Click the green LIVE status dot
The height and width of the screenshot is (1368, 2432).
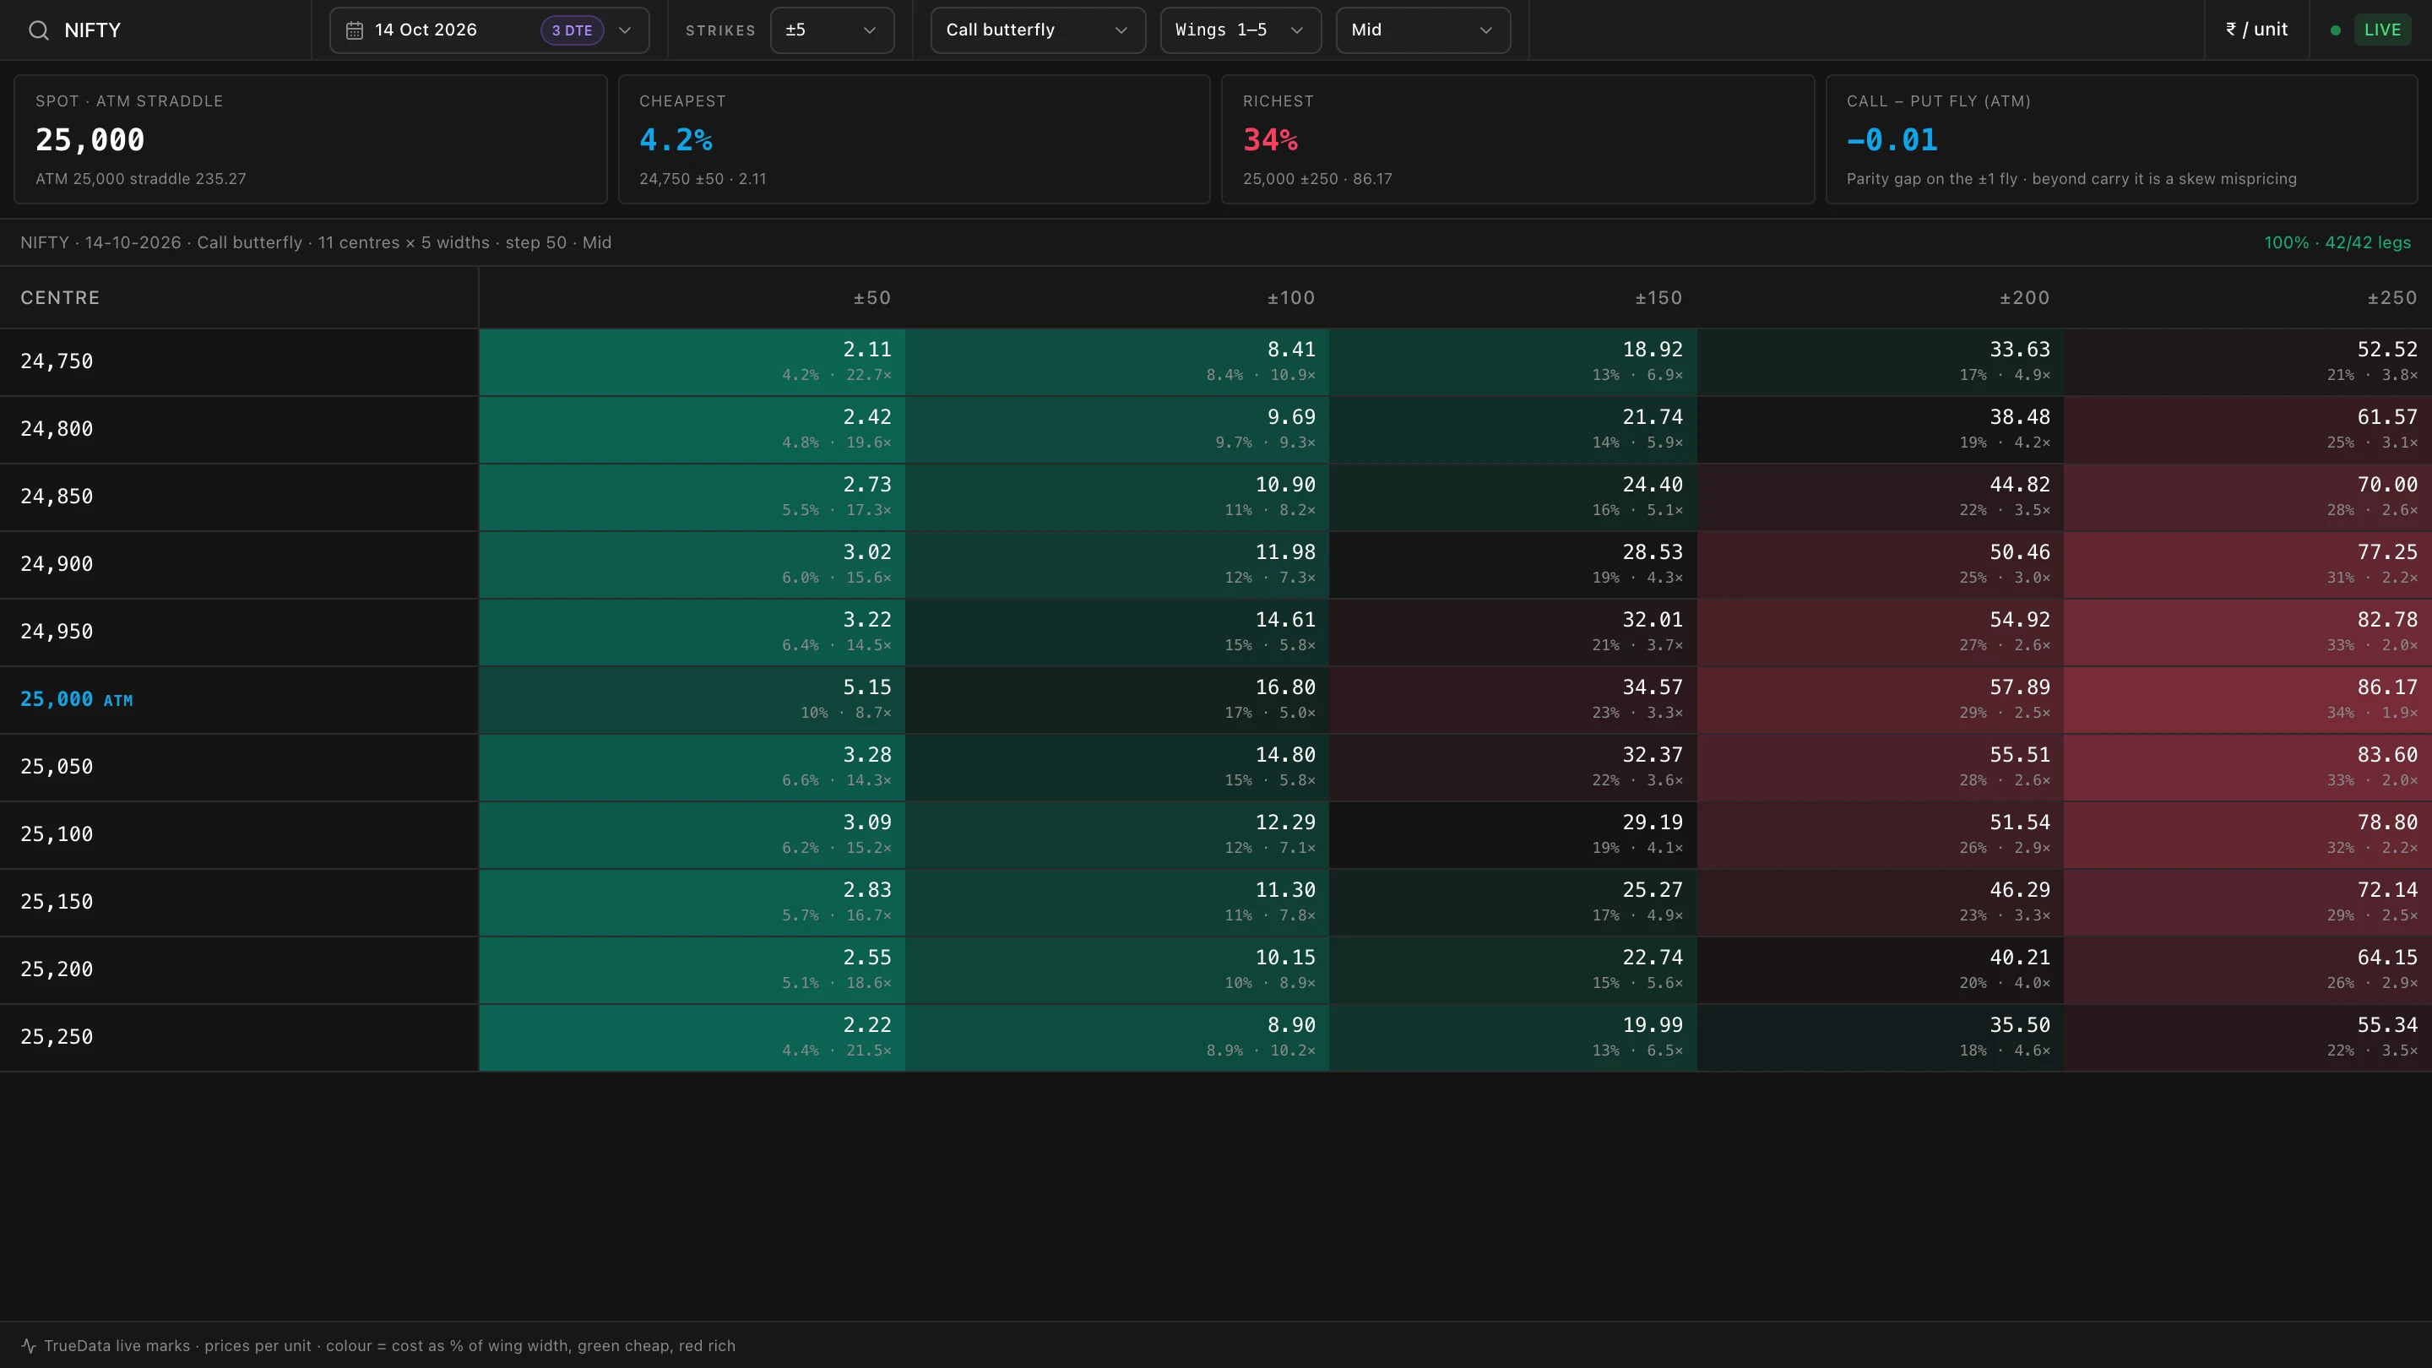pyautogui.click(x=2336, y=30)
